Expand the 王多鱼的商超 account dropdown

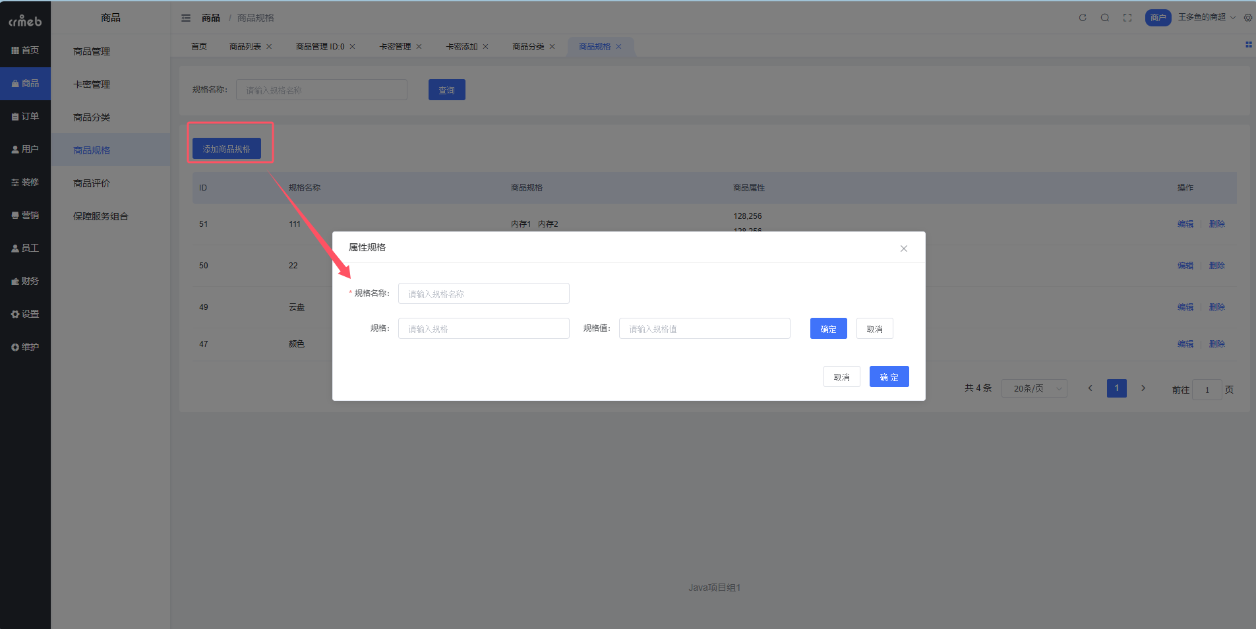click(1207, 17)
